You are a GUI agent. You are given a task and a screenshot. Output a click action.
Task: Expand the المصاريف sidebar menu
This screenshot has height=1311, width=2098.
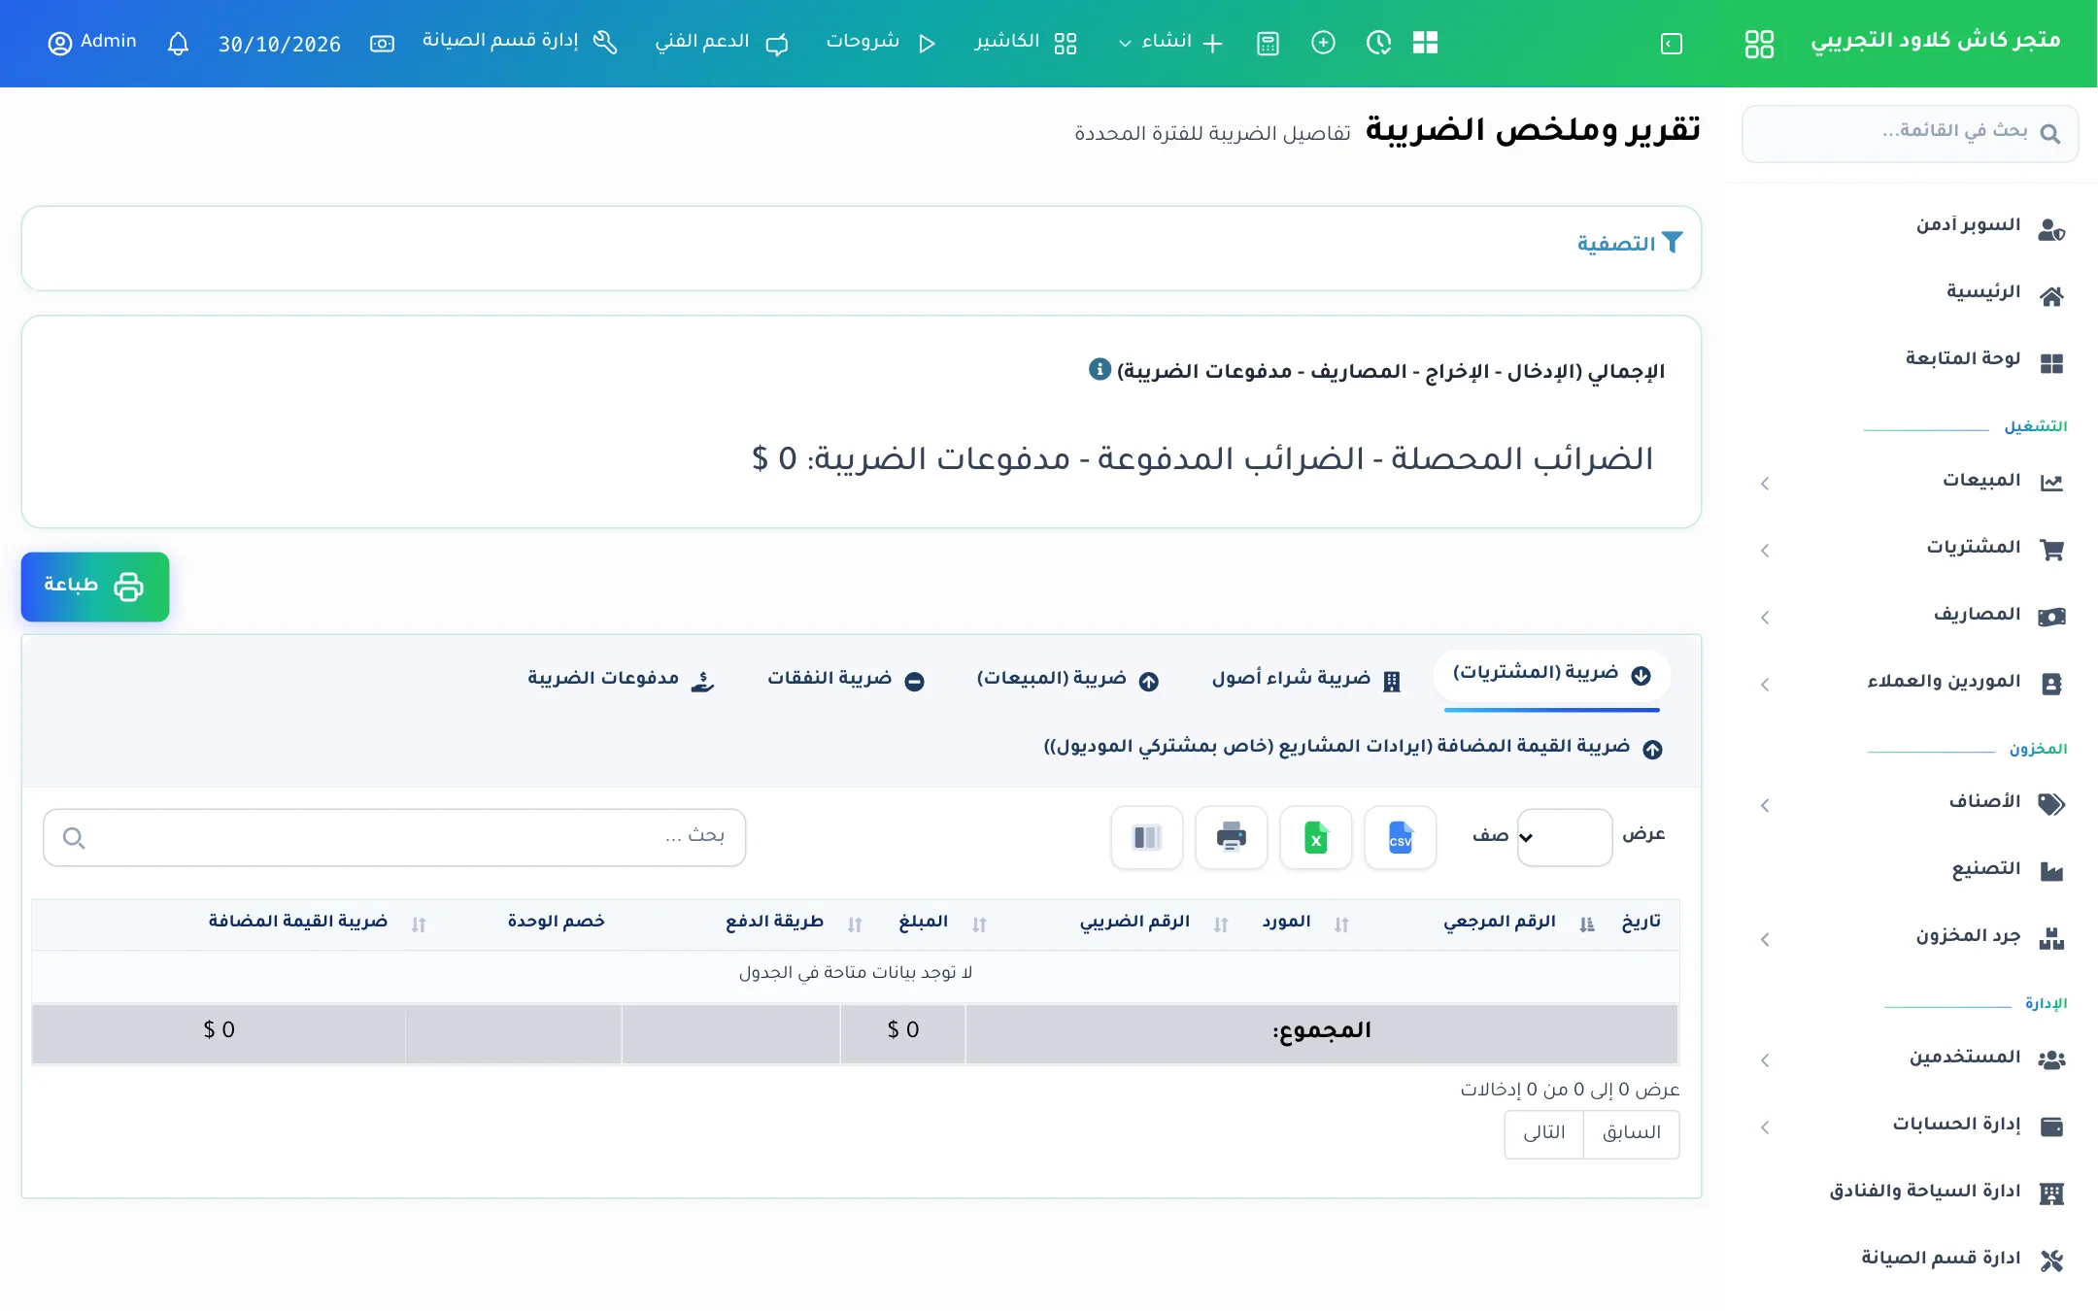click(1911, 615)
